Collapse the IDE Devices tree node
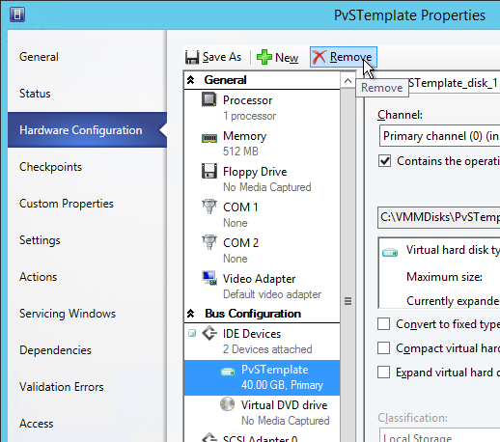Screen dimensions: 500x442 pos(192,333)
